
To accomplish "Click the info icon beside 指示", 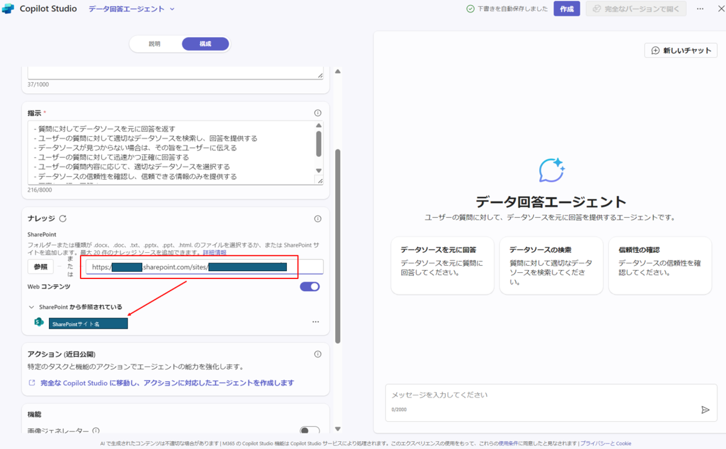I will click(318, 113).
